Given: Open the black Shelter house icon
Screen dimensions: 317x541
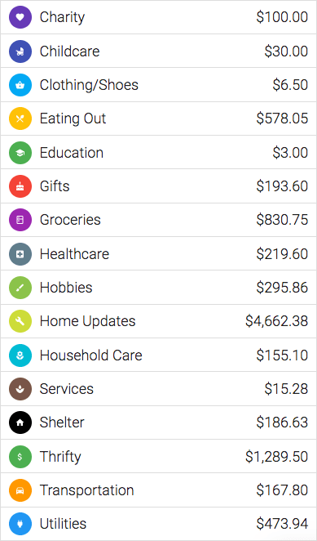Looking at the screenshot, I should tap(20, 423).
